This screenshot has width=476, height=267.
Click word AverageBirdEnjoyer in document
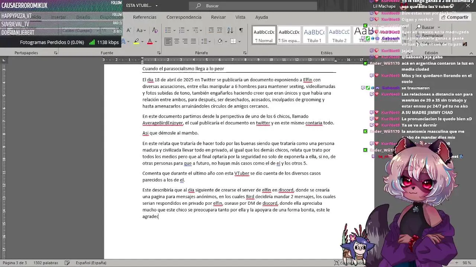(x=163, y=123)
